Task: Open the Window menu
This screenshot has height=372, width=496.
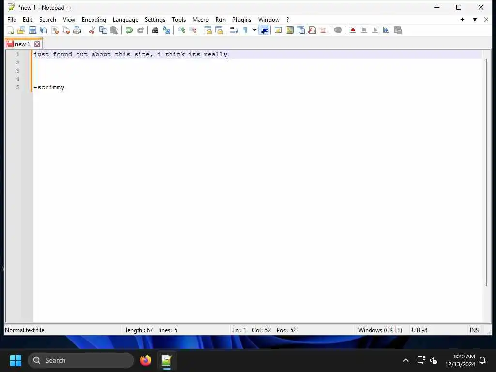Action: tap(269, 19)
